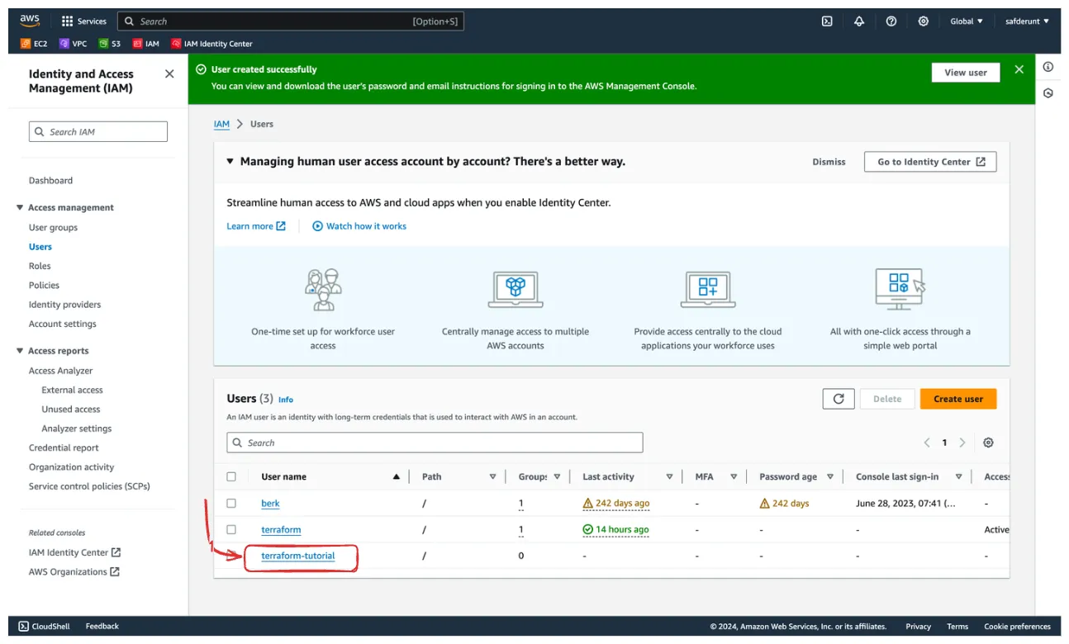The image size is (1069, 644).
Task: Go to previous page of users
Action: [927, 443]
